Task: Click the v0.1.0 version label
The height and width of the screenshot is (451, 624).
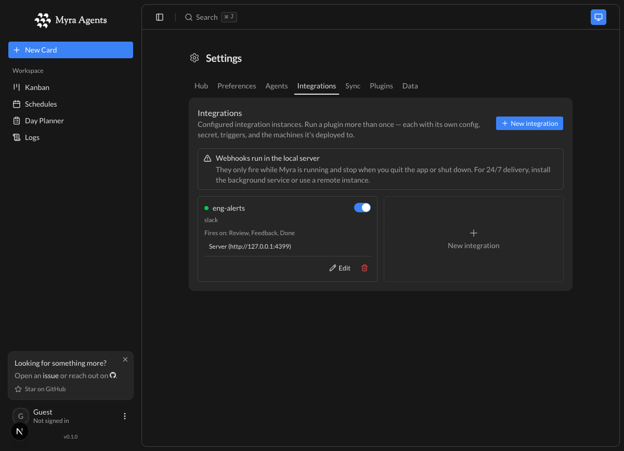Action: [x=71, y=436]
